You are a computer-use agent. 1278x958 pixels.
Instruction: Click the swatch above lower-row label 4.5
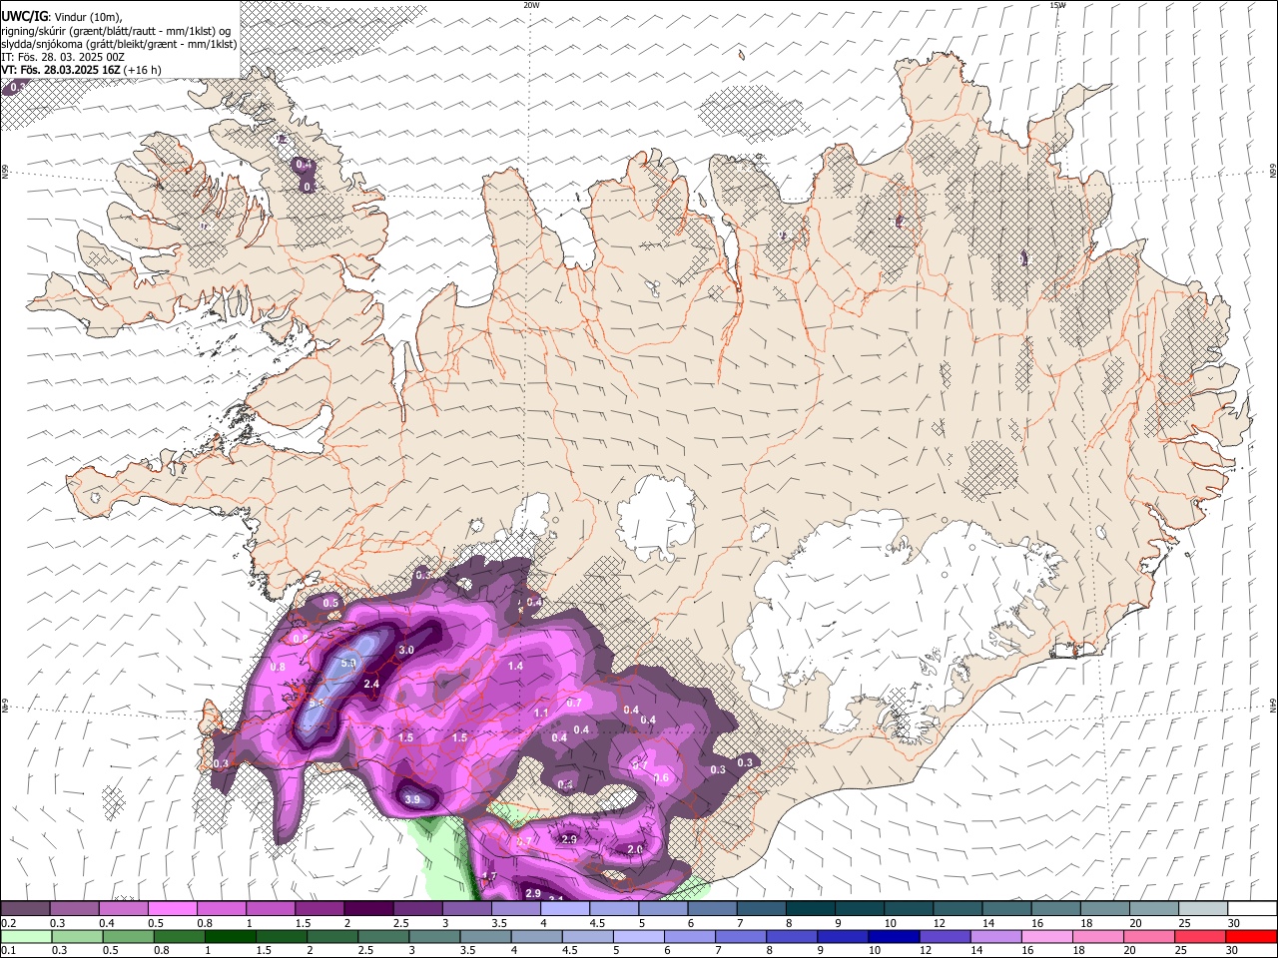tap(587, 937)
